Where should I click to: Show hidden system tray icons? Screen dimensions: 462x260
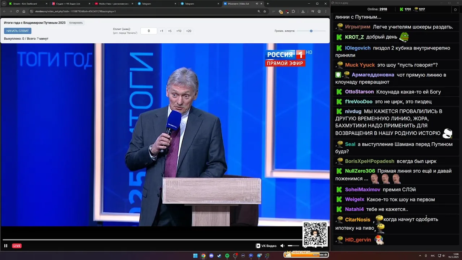(x=420, y=256)
